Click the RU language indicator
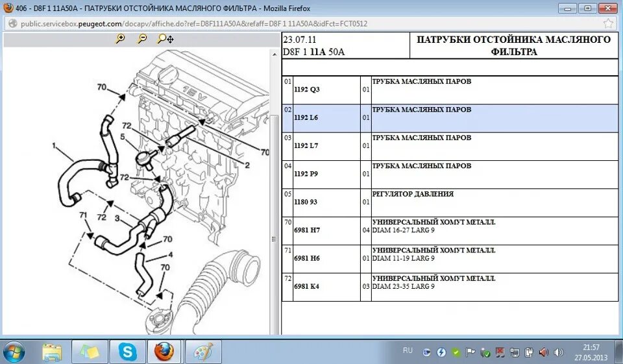The image size is (623, 364). (408, 350)
